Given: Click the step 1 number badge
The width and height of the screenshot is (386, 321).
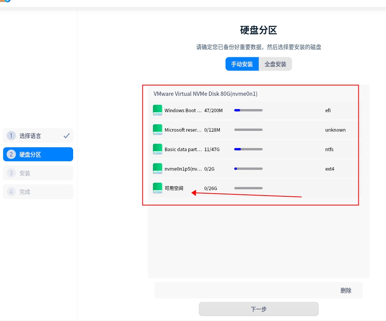Looking at the screenshot, I should [11, 136].
